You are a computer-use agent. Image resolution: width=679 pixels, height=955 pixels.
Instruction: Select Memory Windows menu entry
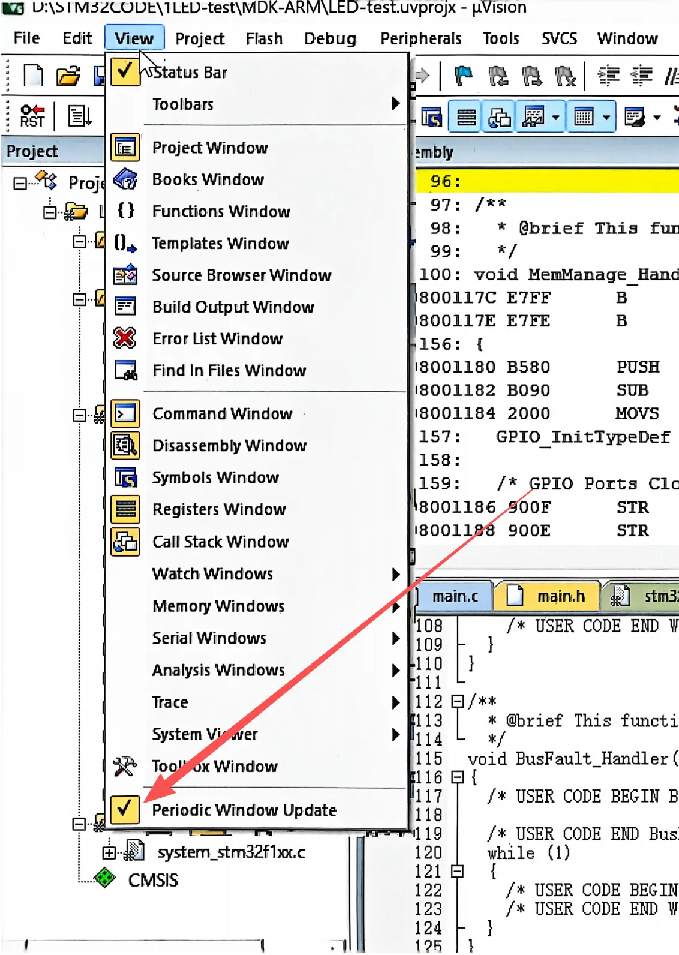pos(218,606)
